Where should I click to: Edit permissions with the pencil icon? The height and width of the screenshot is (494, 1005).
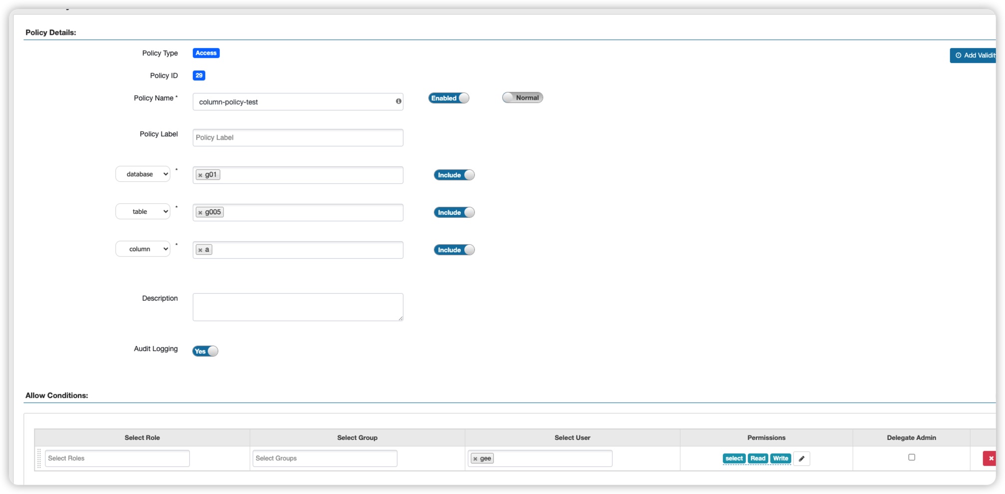click(x=801, y=459)
